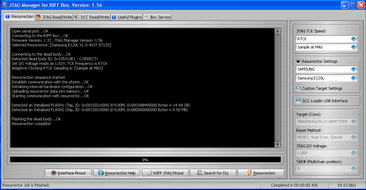Click the Search for DLL icon
This screenshot has height=190, width=366.
pos(200,173)
